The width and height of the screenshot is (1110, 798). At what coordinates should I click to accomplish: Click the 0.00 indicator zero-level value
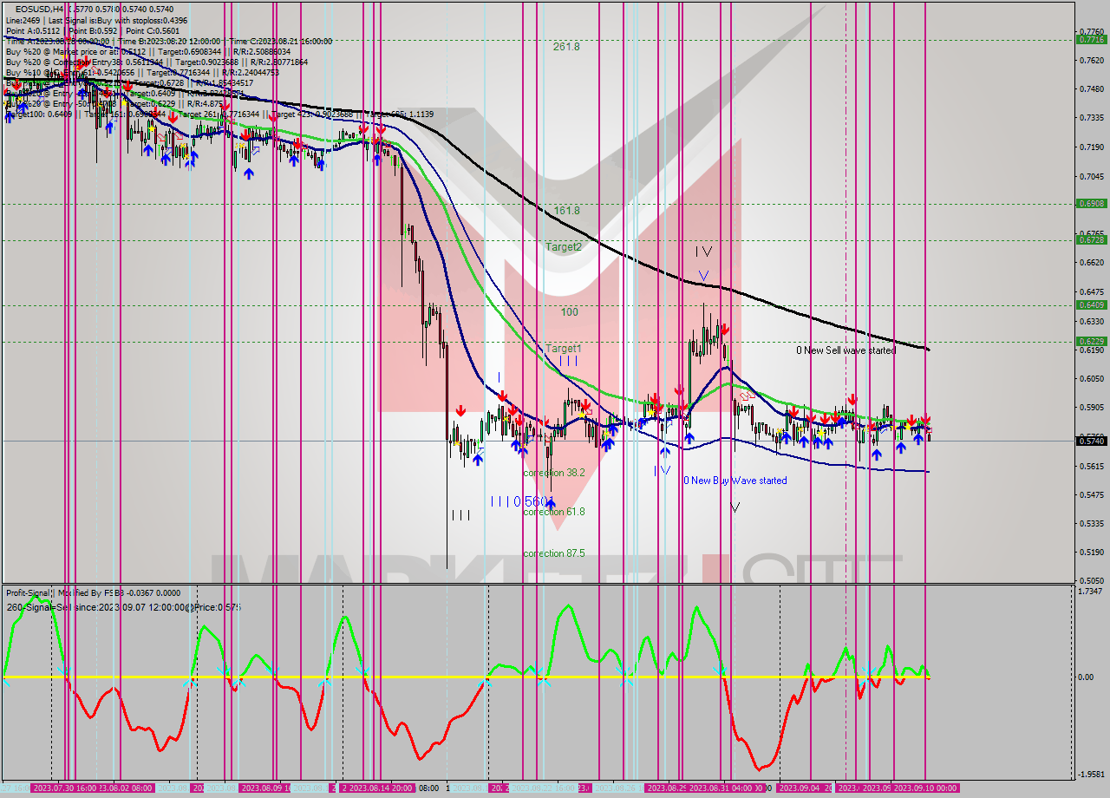point(1087,677)
